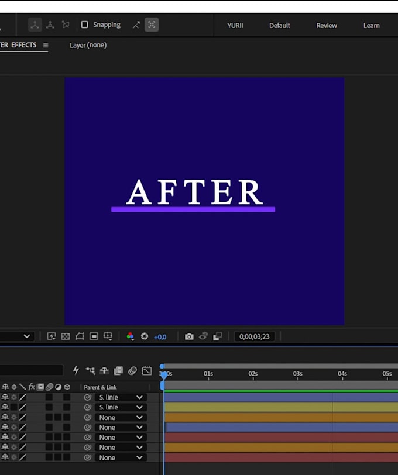This screenshot has width=398, height=475.
Task: Click the 0;00;03;23 timecode display
Action: (255, 336)
